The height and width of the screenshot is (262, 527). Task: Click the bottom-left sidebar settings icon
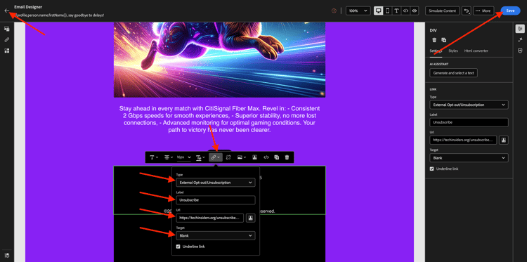click(7, 256)
